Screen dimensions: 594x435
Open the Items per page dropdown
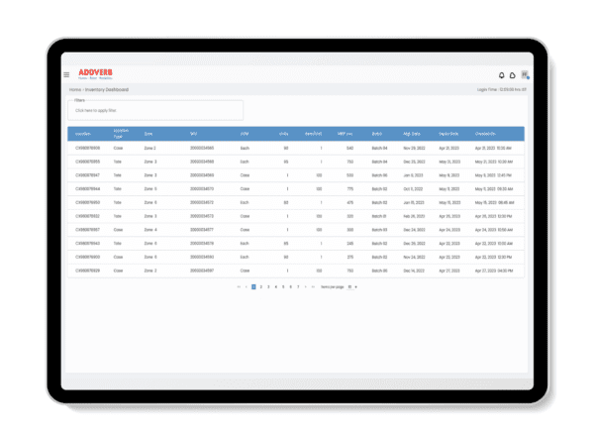pos(352,286)
